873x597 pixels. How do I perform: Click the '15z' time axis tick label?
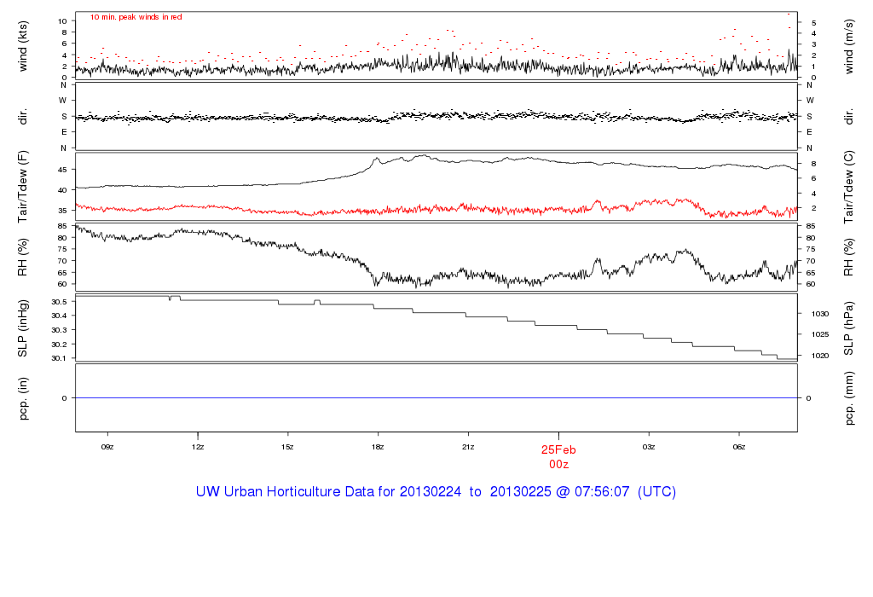tap(287, 447)
